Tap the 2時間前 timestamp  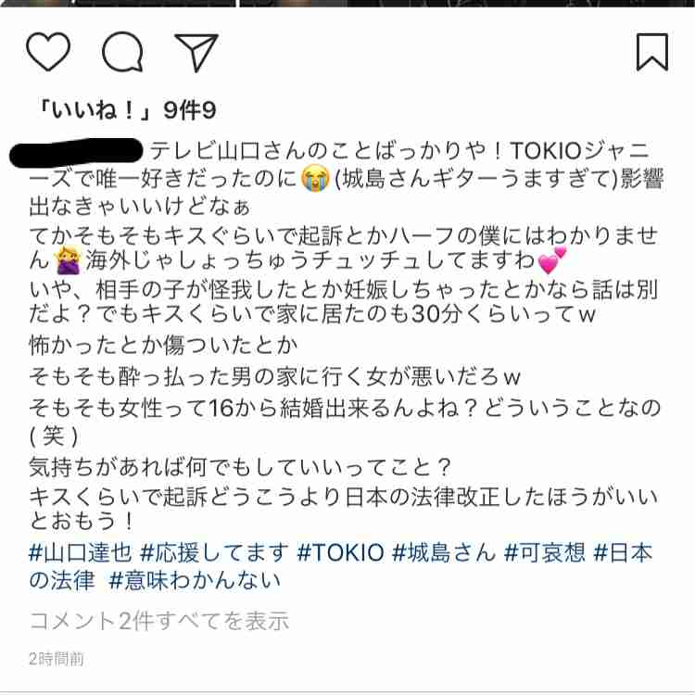pos(57,659)
